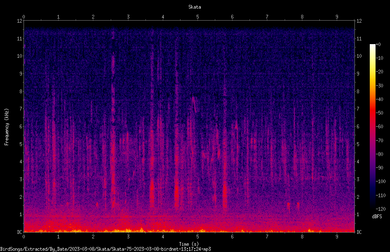Click the small red blob at 7.6 seconds near 1.4 kHz

click(288, 205)
